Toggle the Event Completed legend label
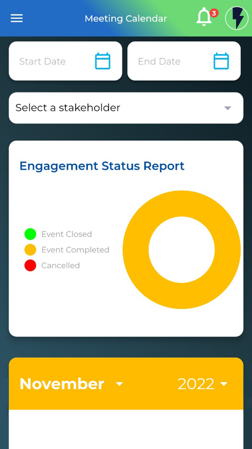The height and width of the screenshot is (449, 252). [x=75, y=250]
